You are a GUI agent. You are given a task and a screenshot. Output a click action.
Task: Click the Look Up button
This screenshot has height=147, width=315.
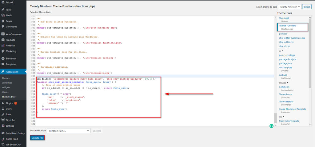tap(97, 131)
